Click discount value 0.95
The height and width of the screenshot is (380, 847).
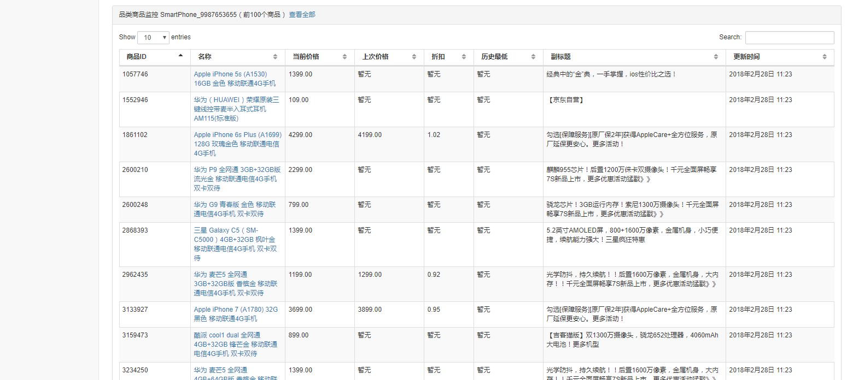(434, 310)
